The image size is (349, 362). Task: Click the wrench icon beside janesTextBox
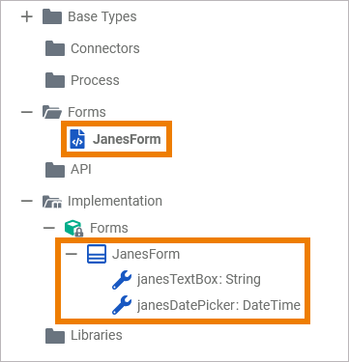122,280
